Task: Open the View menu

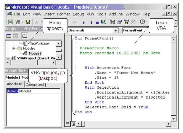Action: pyautogui.click(x=37, y=14)
